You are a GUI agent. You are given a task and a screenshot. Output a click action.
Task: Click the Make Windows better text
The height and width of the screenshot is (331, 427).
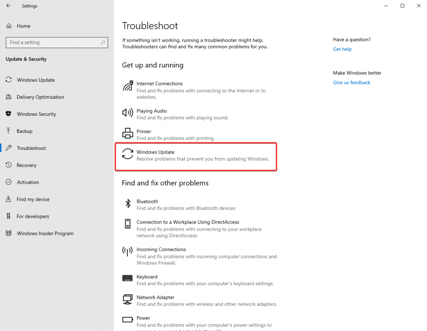coord(357,73)
